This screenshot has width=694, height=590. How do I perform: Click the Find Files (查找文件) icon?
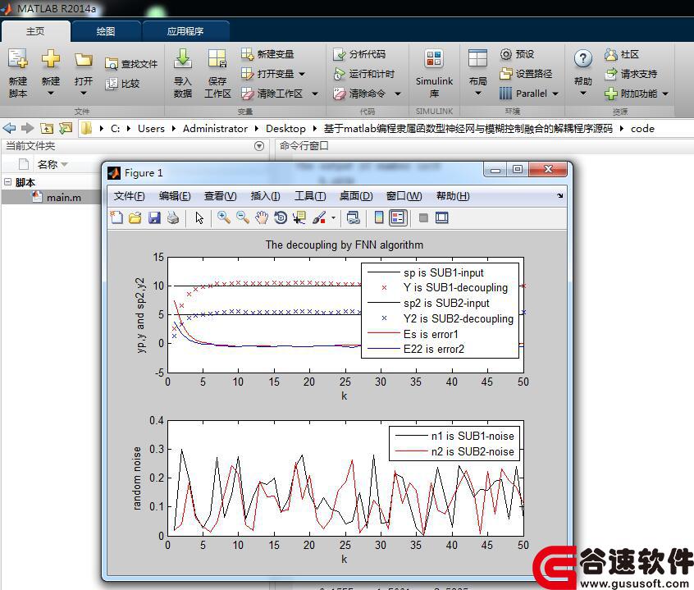pyautogui.click(x=111, y=64)
